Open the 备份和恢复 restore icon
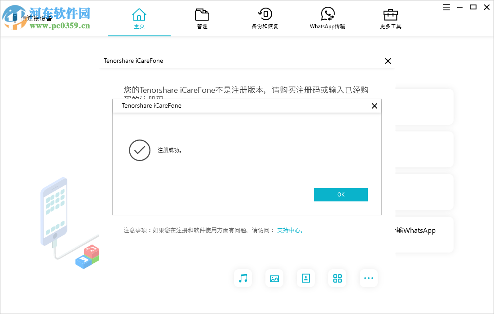The height and width of the screenshot is (314, 494). [x=265, y=14]
